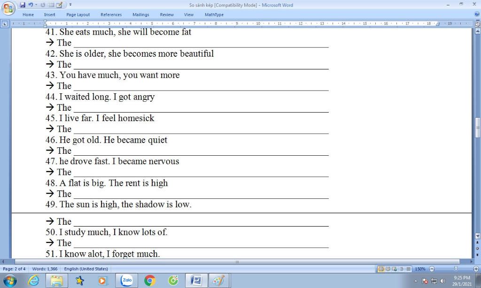The width and height of the screenshot is (481, 288).
Task: Switch to Draft view
Action: [408, 269]
